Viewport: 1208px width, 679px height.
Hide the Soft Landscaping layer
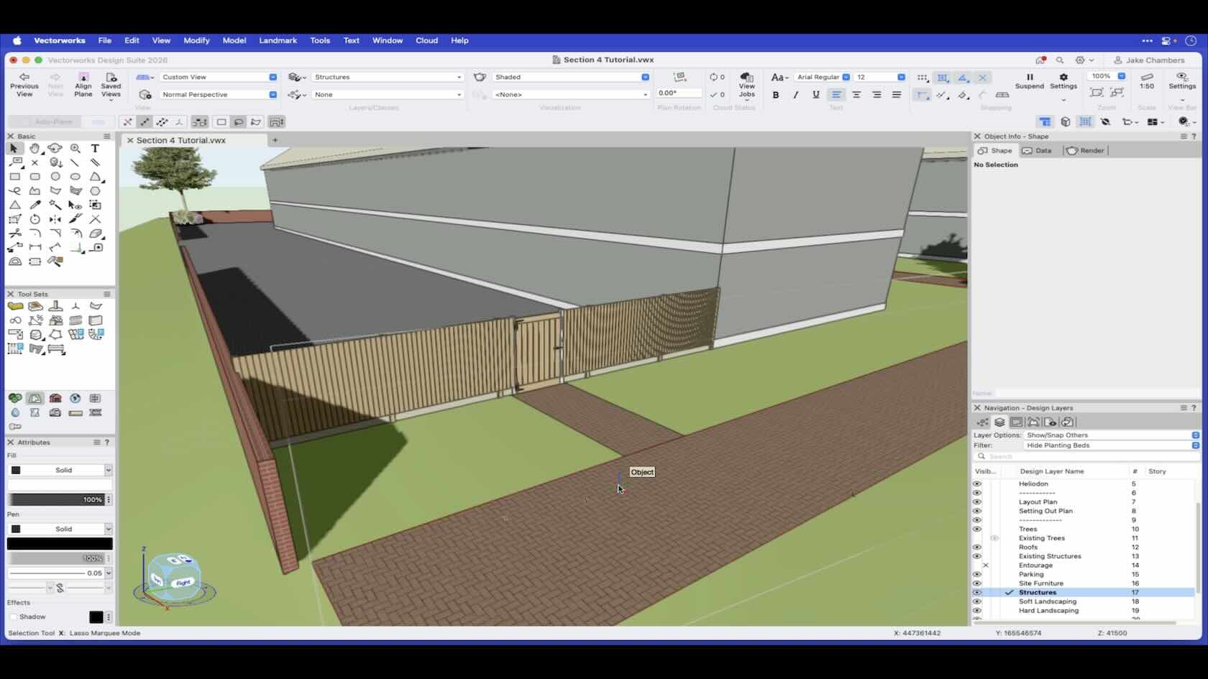click(x=976, y=601)
